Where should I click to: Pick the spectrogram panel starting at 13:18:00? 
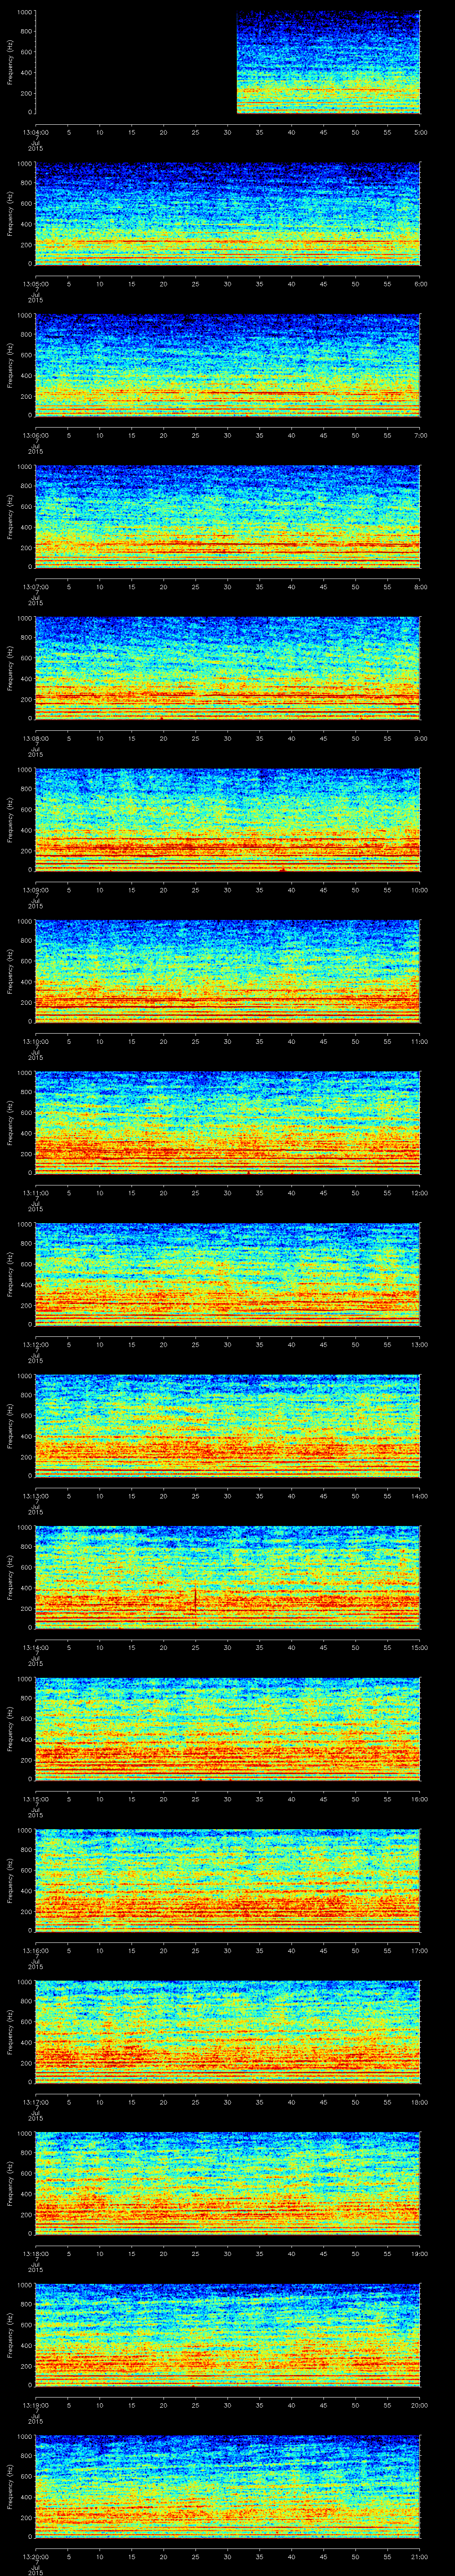point(228,2184)
